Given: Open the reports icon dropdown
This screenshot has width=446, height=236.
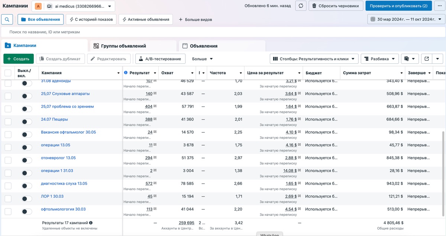Looking at the screenshot, I should pos(410,59).
